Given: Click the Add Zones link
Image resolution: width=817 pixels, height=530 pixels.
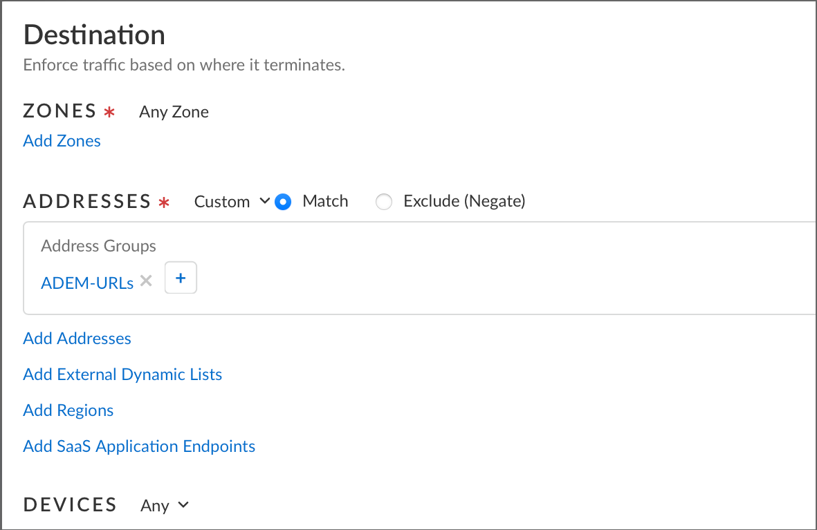Looking at the screenshot, I should [62, 141].
